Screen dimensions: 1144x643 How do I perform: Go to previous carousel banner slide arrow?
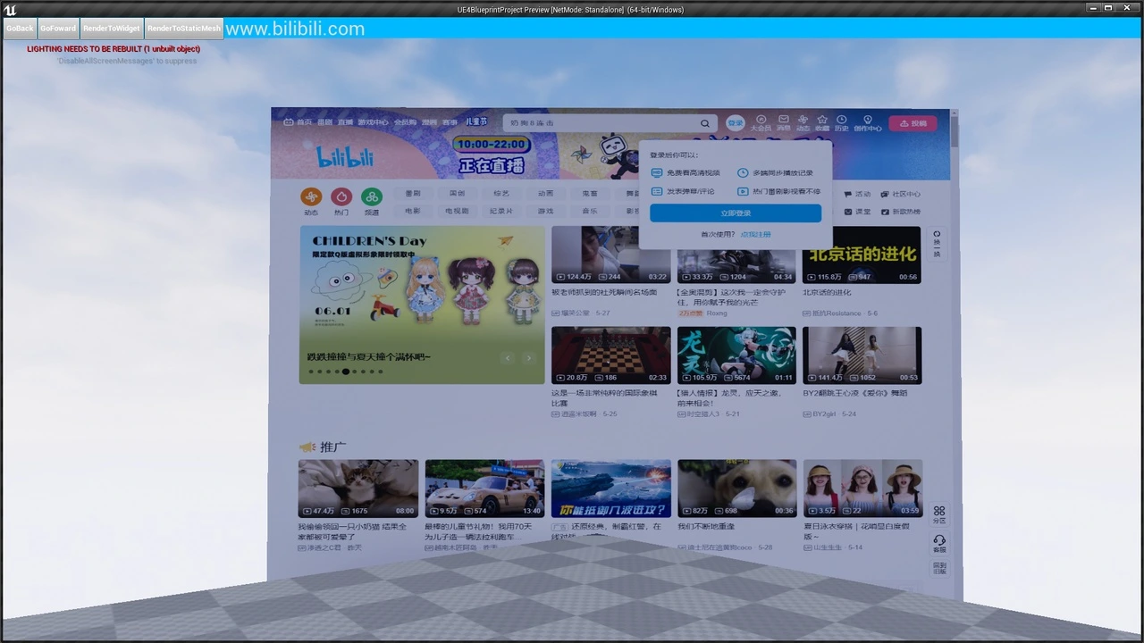(x=508, y=358)
